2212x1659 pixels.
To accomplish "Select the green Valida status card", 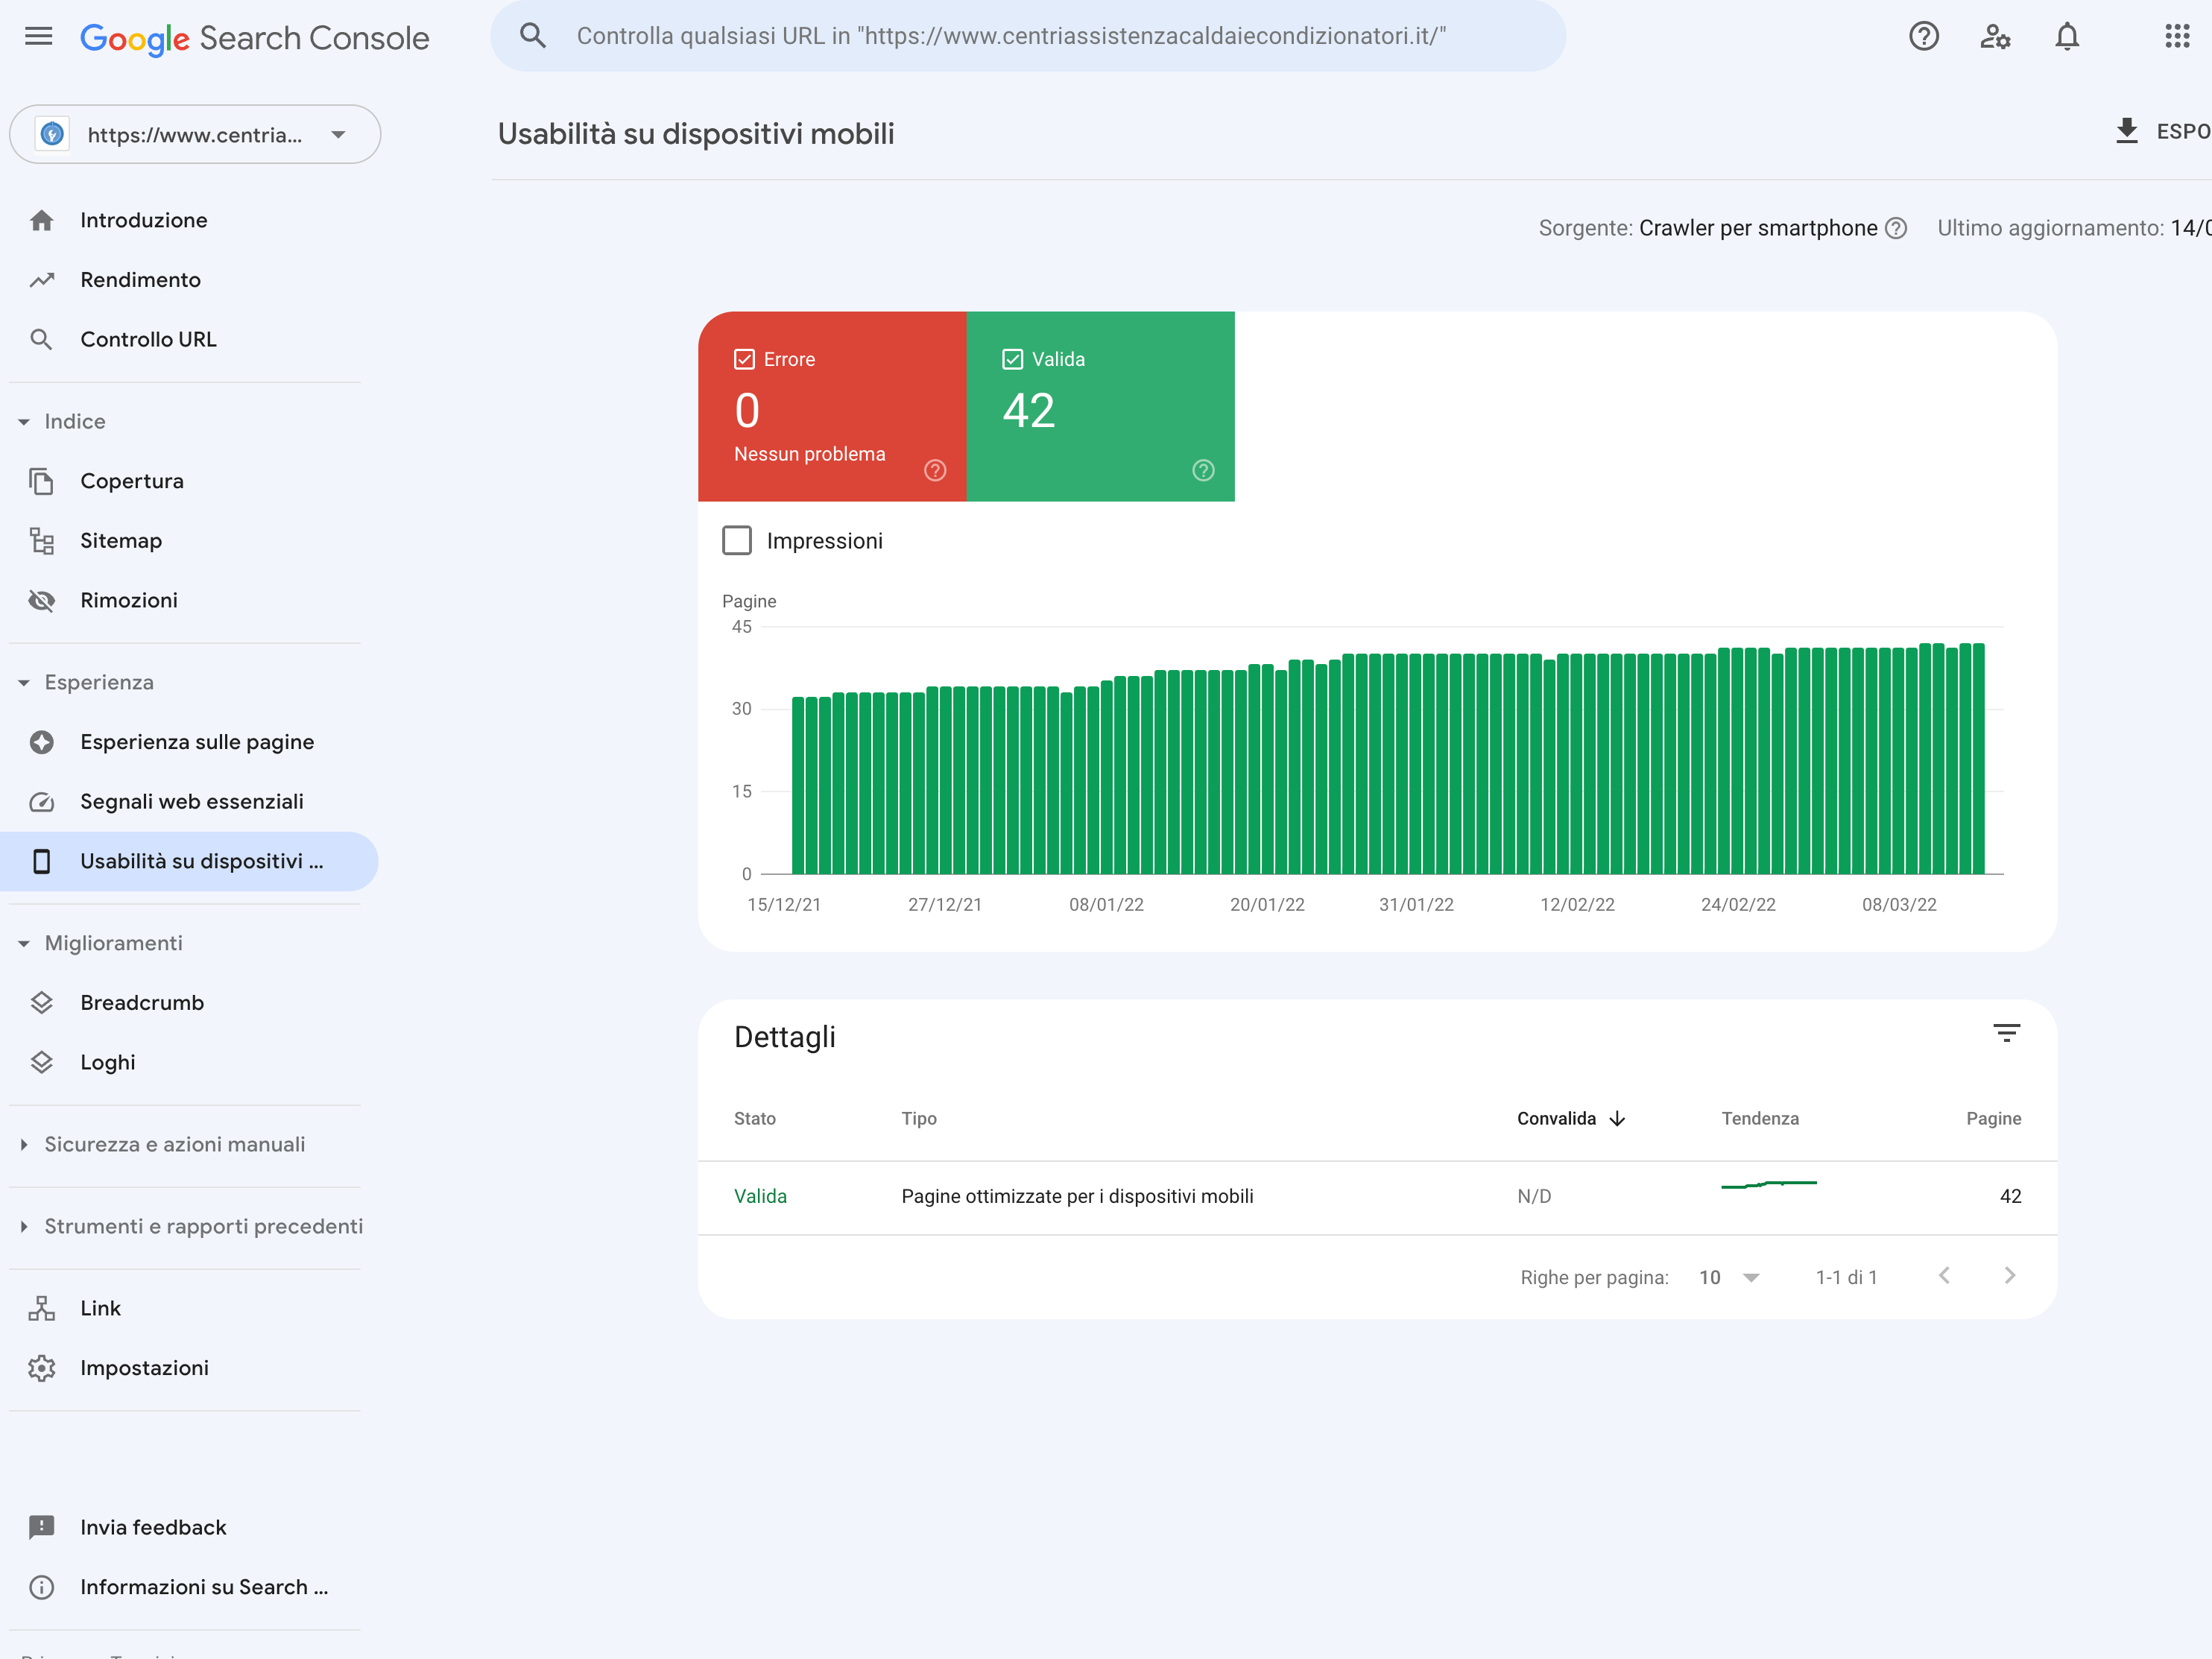I will point(1100,406).
